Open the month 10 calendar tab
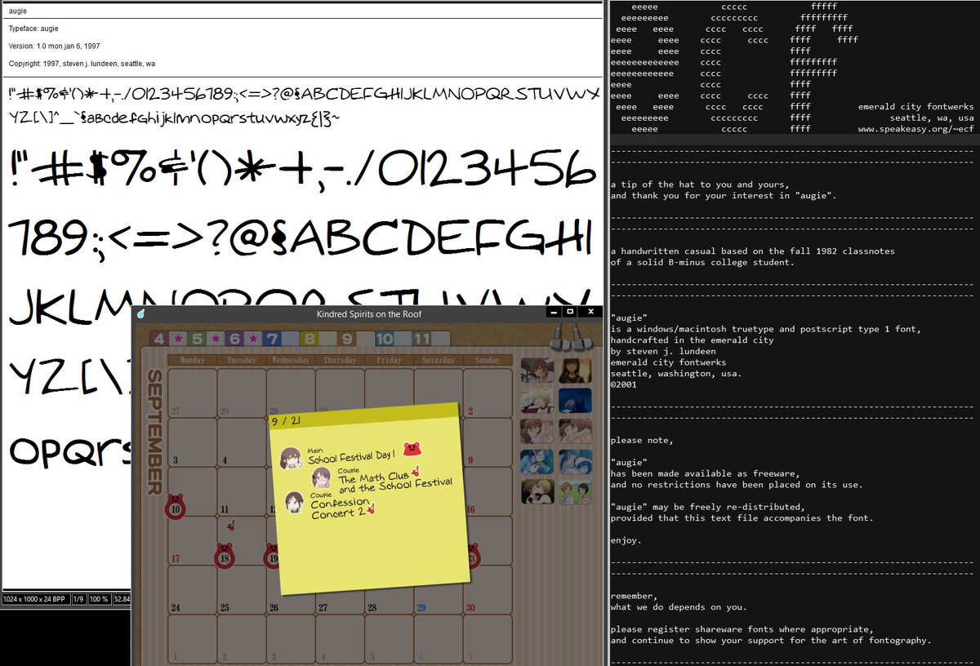The height and width of the screenshot is (666, 980). (x=384, y=339)
